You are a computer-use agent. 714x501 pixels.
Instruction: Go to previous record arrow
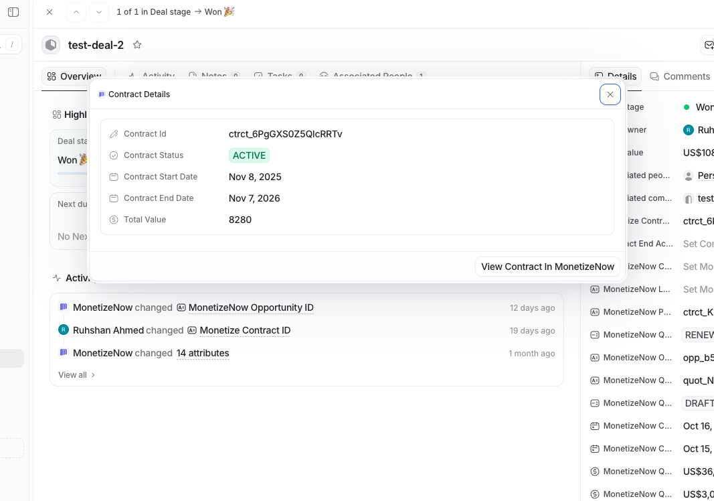pos(76,12)
